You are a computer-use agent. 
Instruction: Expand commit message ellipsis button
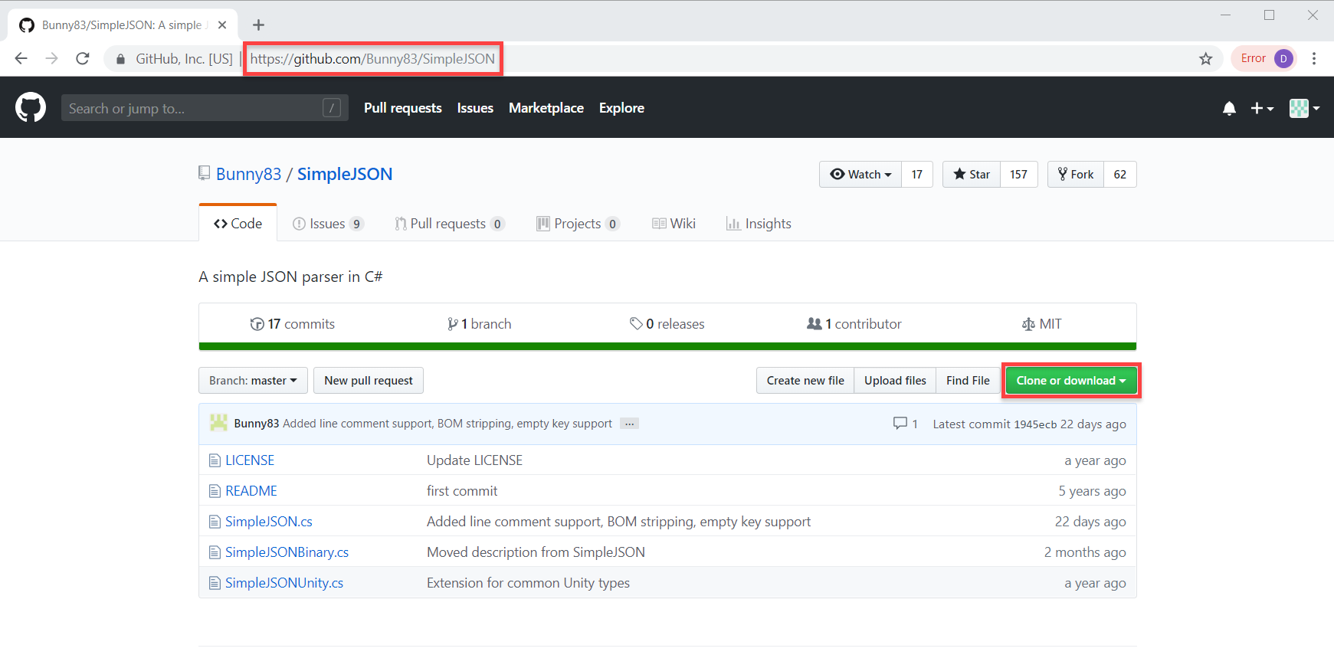(x=630, y=424)
